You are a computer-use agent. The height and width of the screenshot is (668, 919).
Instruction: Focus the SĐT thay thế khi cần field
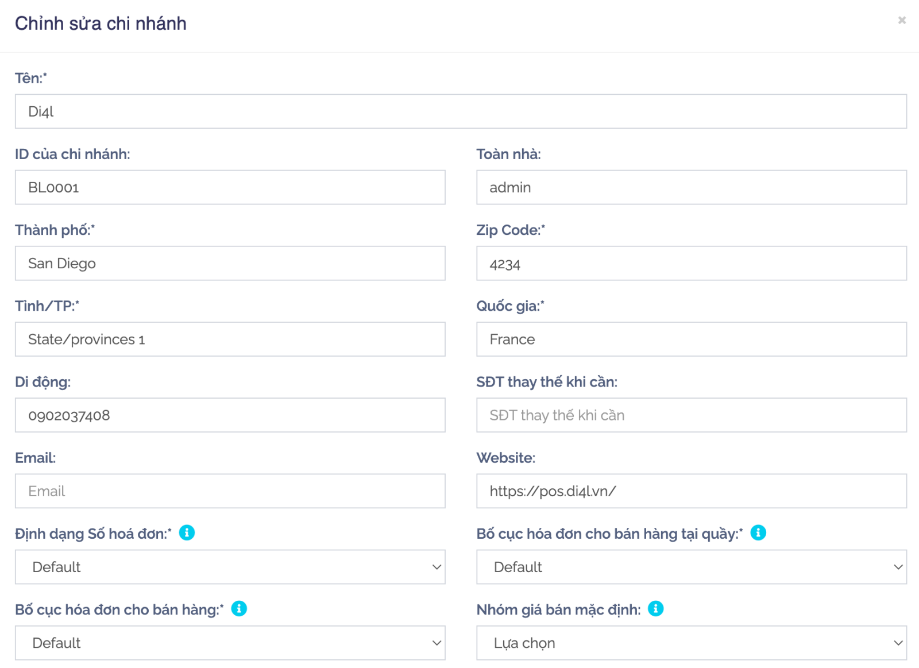[691, 415]
